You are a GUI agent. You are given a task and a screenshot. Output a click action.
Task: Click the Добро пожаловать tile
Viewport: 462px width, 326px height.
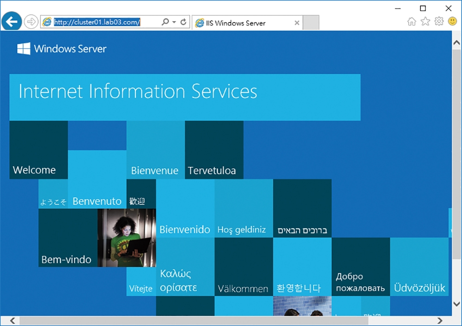coord(361,267)
